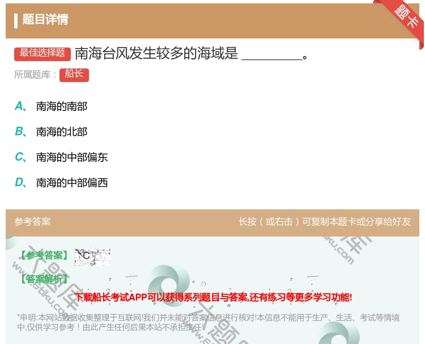Click the 所属题库 label
Image resolution: width=425 pixels, height=344 pixels.
pos(35,75)
